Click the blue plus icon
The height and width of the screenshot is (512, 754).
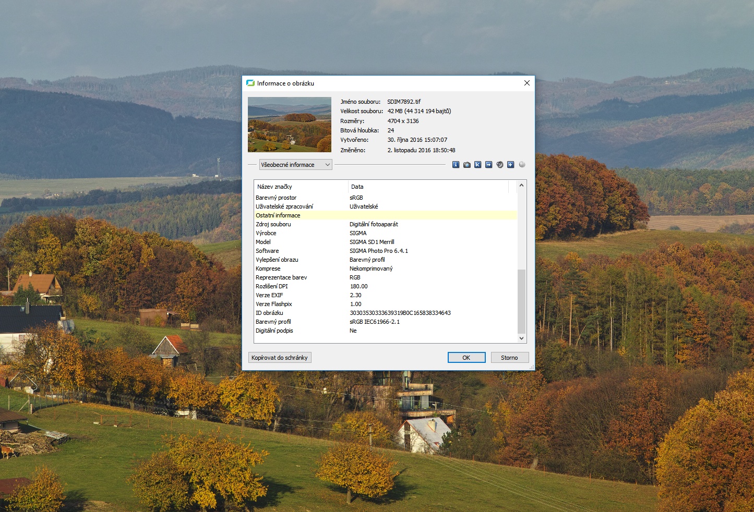coord(510,165)
